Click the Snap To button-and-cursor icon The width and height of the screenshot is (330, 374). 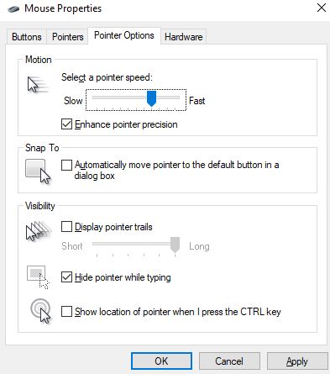click(x=38, y=171)
